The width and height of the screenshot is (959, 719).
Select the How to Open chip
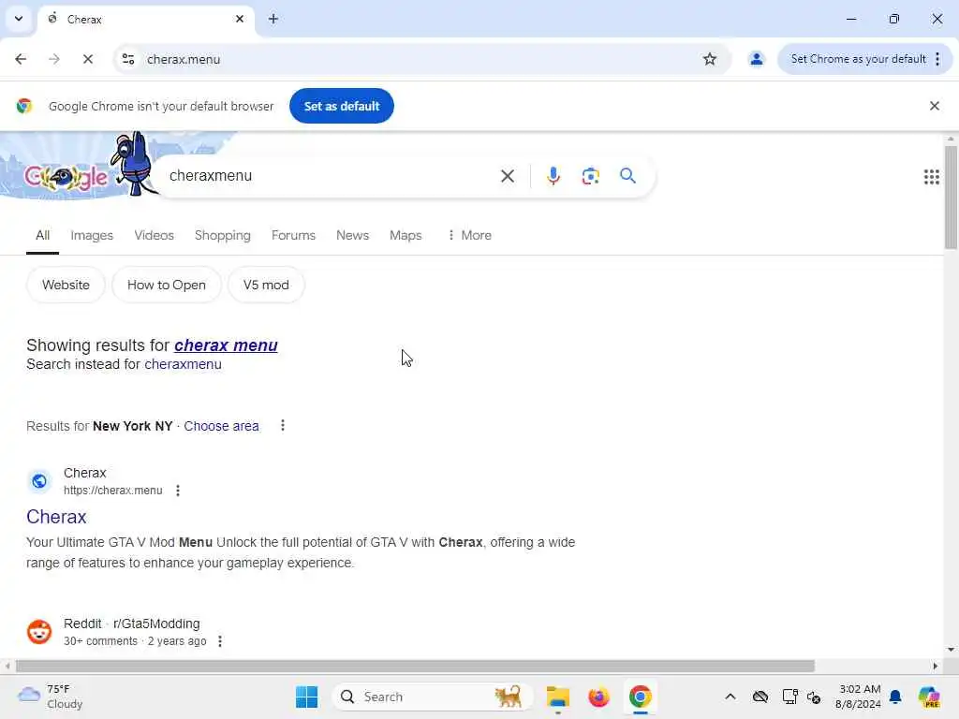pyautogui.click(x=167, y=285)
